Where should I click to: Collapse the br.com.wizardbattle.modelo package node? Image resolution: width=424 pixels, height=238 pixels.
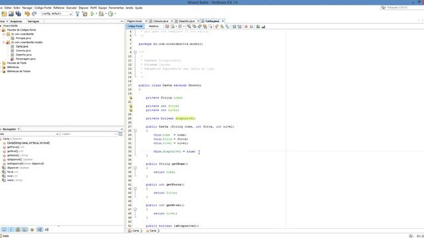(x=4, y=42)
